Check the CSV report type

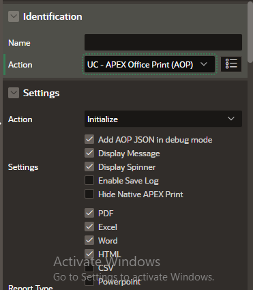click(89, 267)
